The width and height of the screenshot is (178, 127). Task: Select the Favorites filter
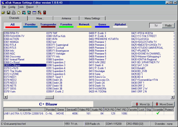(x=66, y=25)
